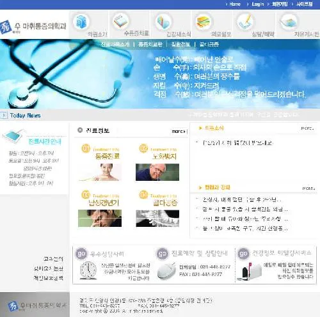Select the 진료과목소개 submenu item
Image resolution: width=320 pixels, height=317 pixels.
pyautogui.click(x=115, y=44)
